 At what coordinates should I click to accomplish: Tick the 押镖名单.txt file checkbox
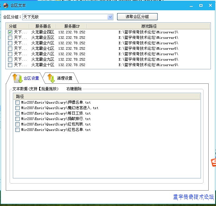tap(17, 102)
